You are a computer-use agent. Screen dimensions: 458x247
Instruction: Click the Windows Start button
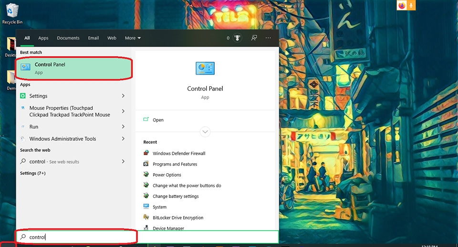[x=8, y=245]
